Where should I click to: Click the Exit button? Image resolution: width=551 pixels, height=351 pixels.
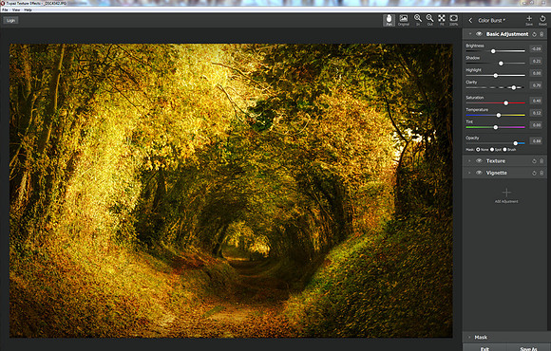484,348
